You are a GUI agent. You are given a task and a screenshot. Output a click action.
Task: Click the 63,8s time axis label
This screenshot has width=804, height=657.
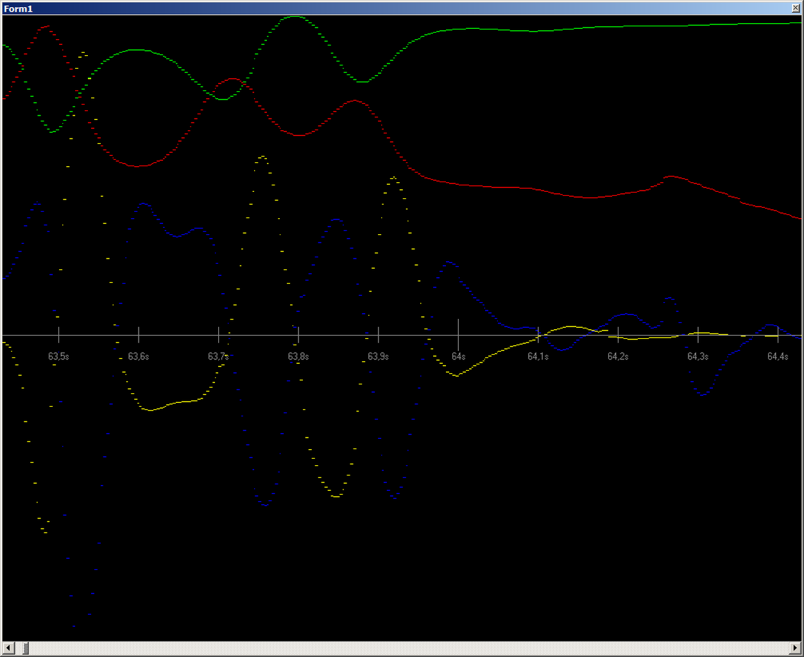[x=298, y=356]
